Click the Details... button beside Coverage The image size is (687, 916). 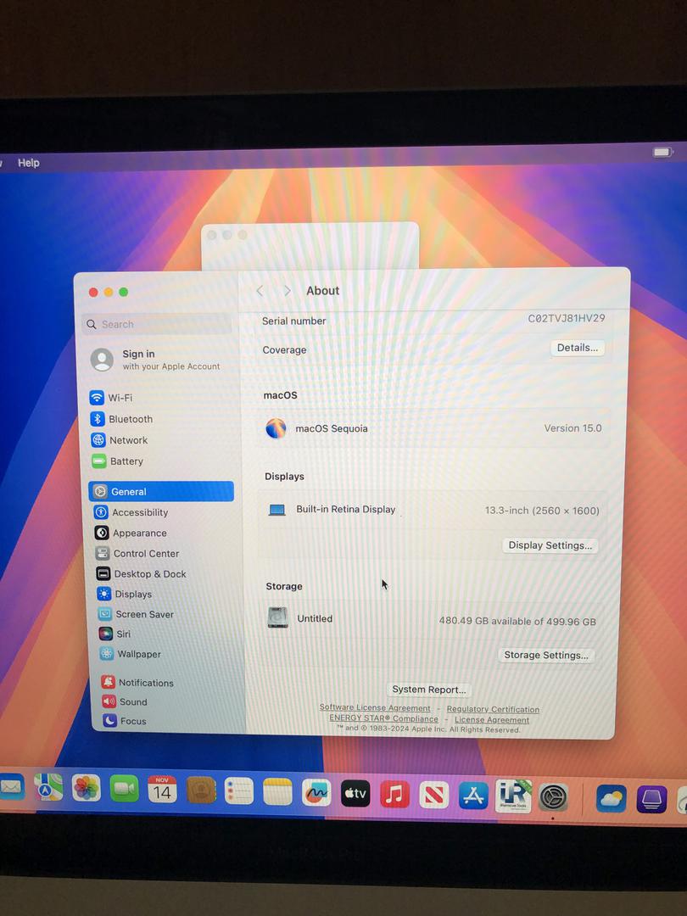pos(578,348)
